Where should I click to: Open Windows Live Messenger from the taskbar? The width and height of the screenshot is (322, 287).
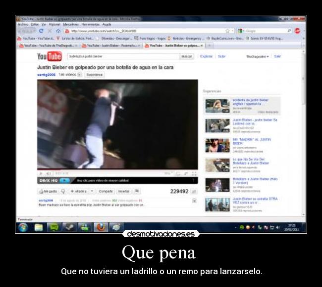click(85, 227)
